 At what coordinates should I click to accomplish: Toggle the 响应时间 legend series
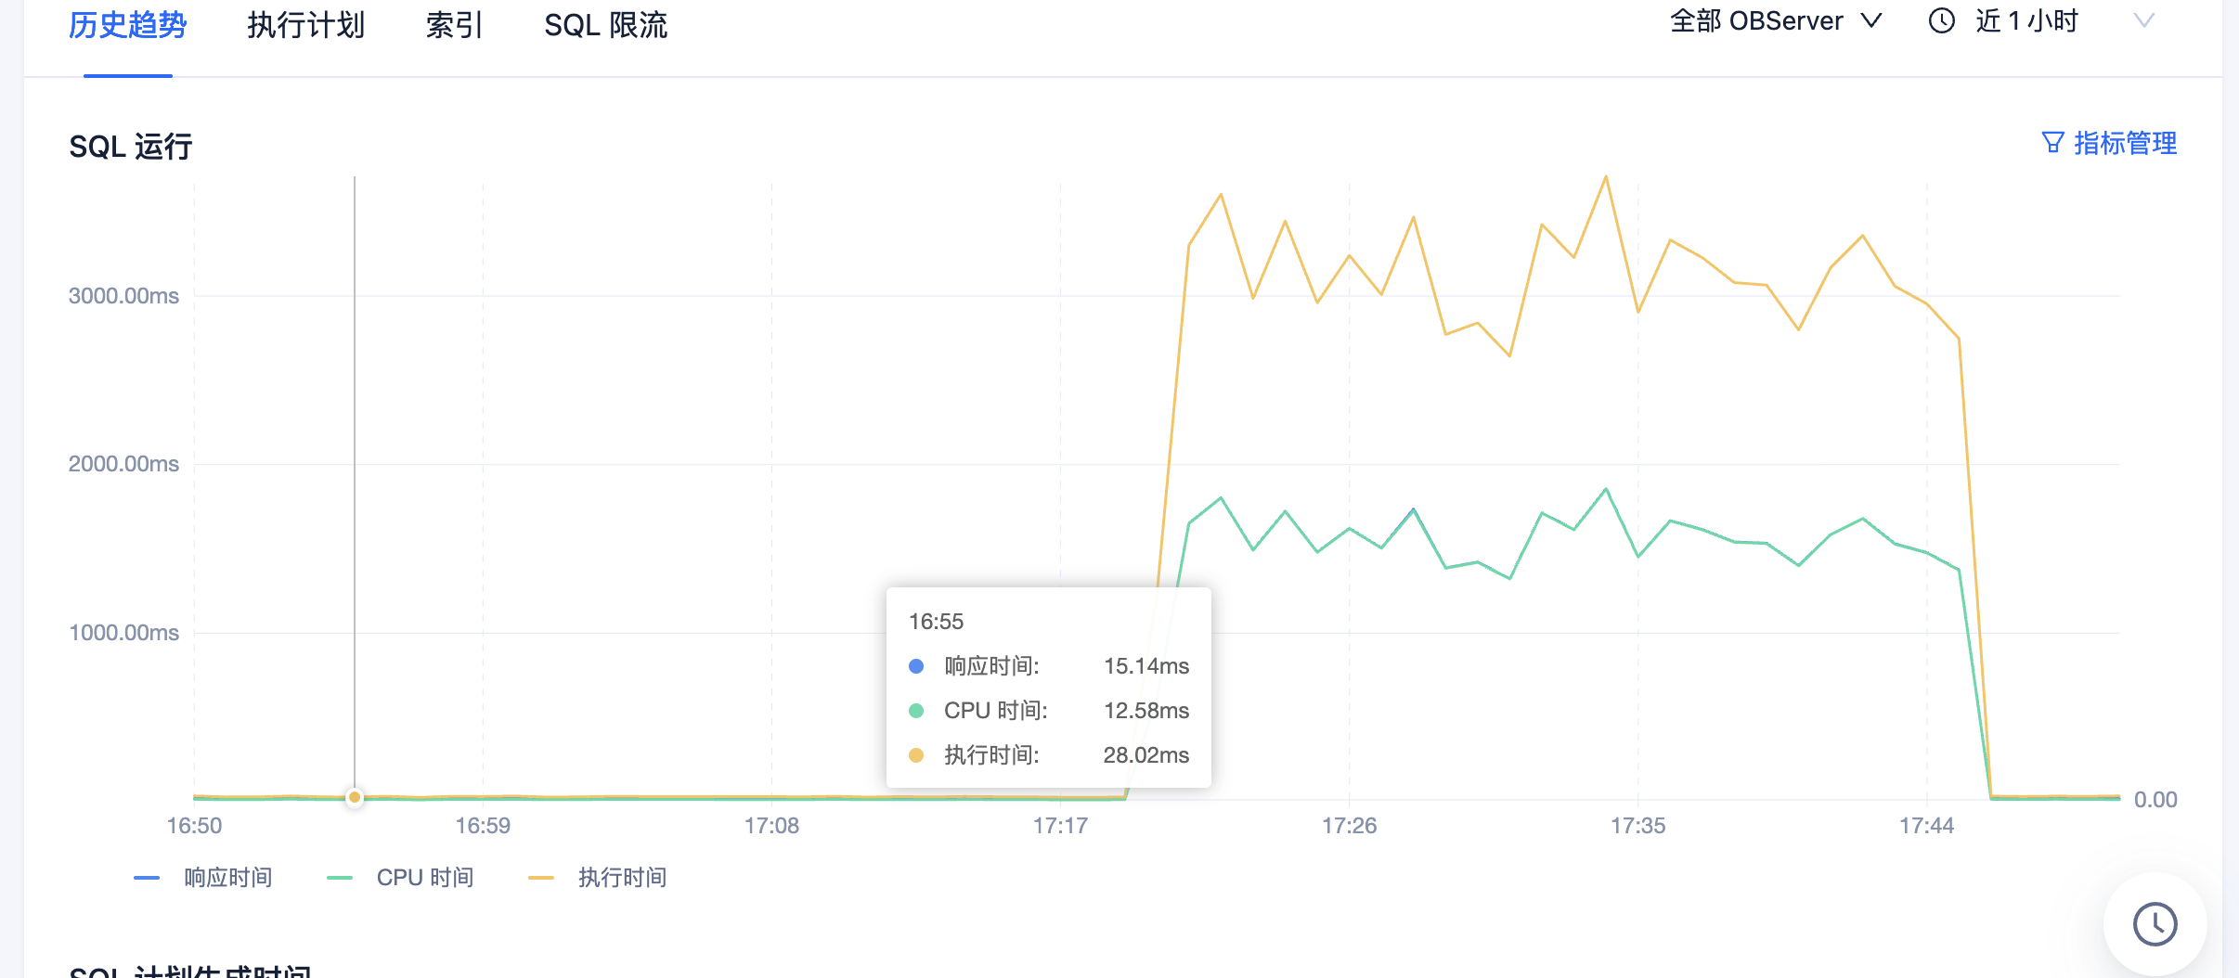(227, 878)
